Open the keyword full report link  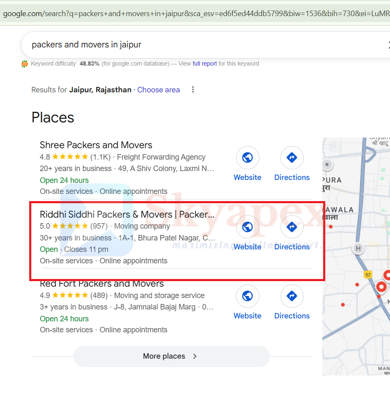pyautogui.click(x=205, y=64)
